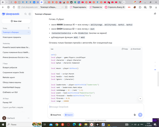Click the share conversation arrow icon
Image resolution: width=159 pixels, height=127 pixels.
pos(155,14)
